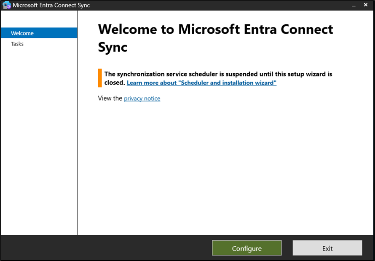The width and height of the screenshot is (375, 261).
Task: Click the dark footer bar left of Configure
Action: (105, 248)
